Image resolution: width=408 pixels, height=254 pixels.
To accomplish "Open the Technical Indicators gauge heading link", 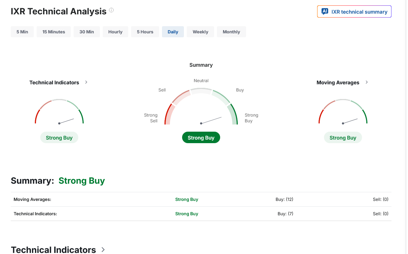I will (54, 83).
